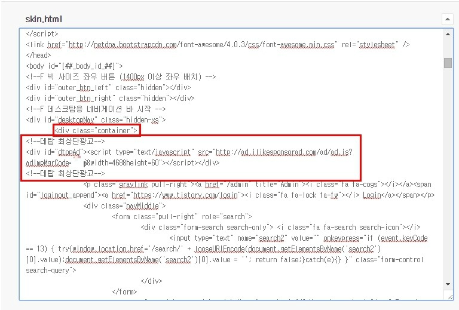Click the line div id="dtopAd" script tag

coord(189,152)
